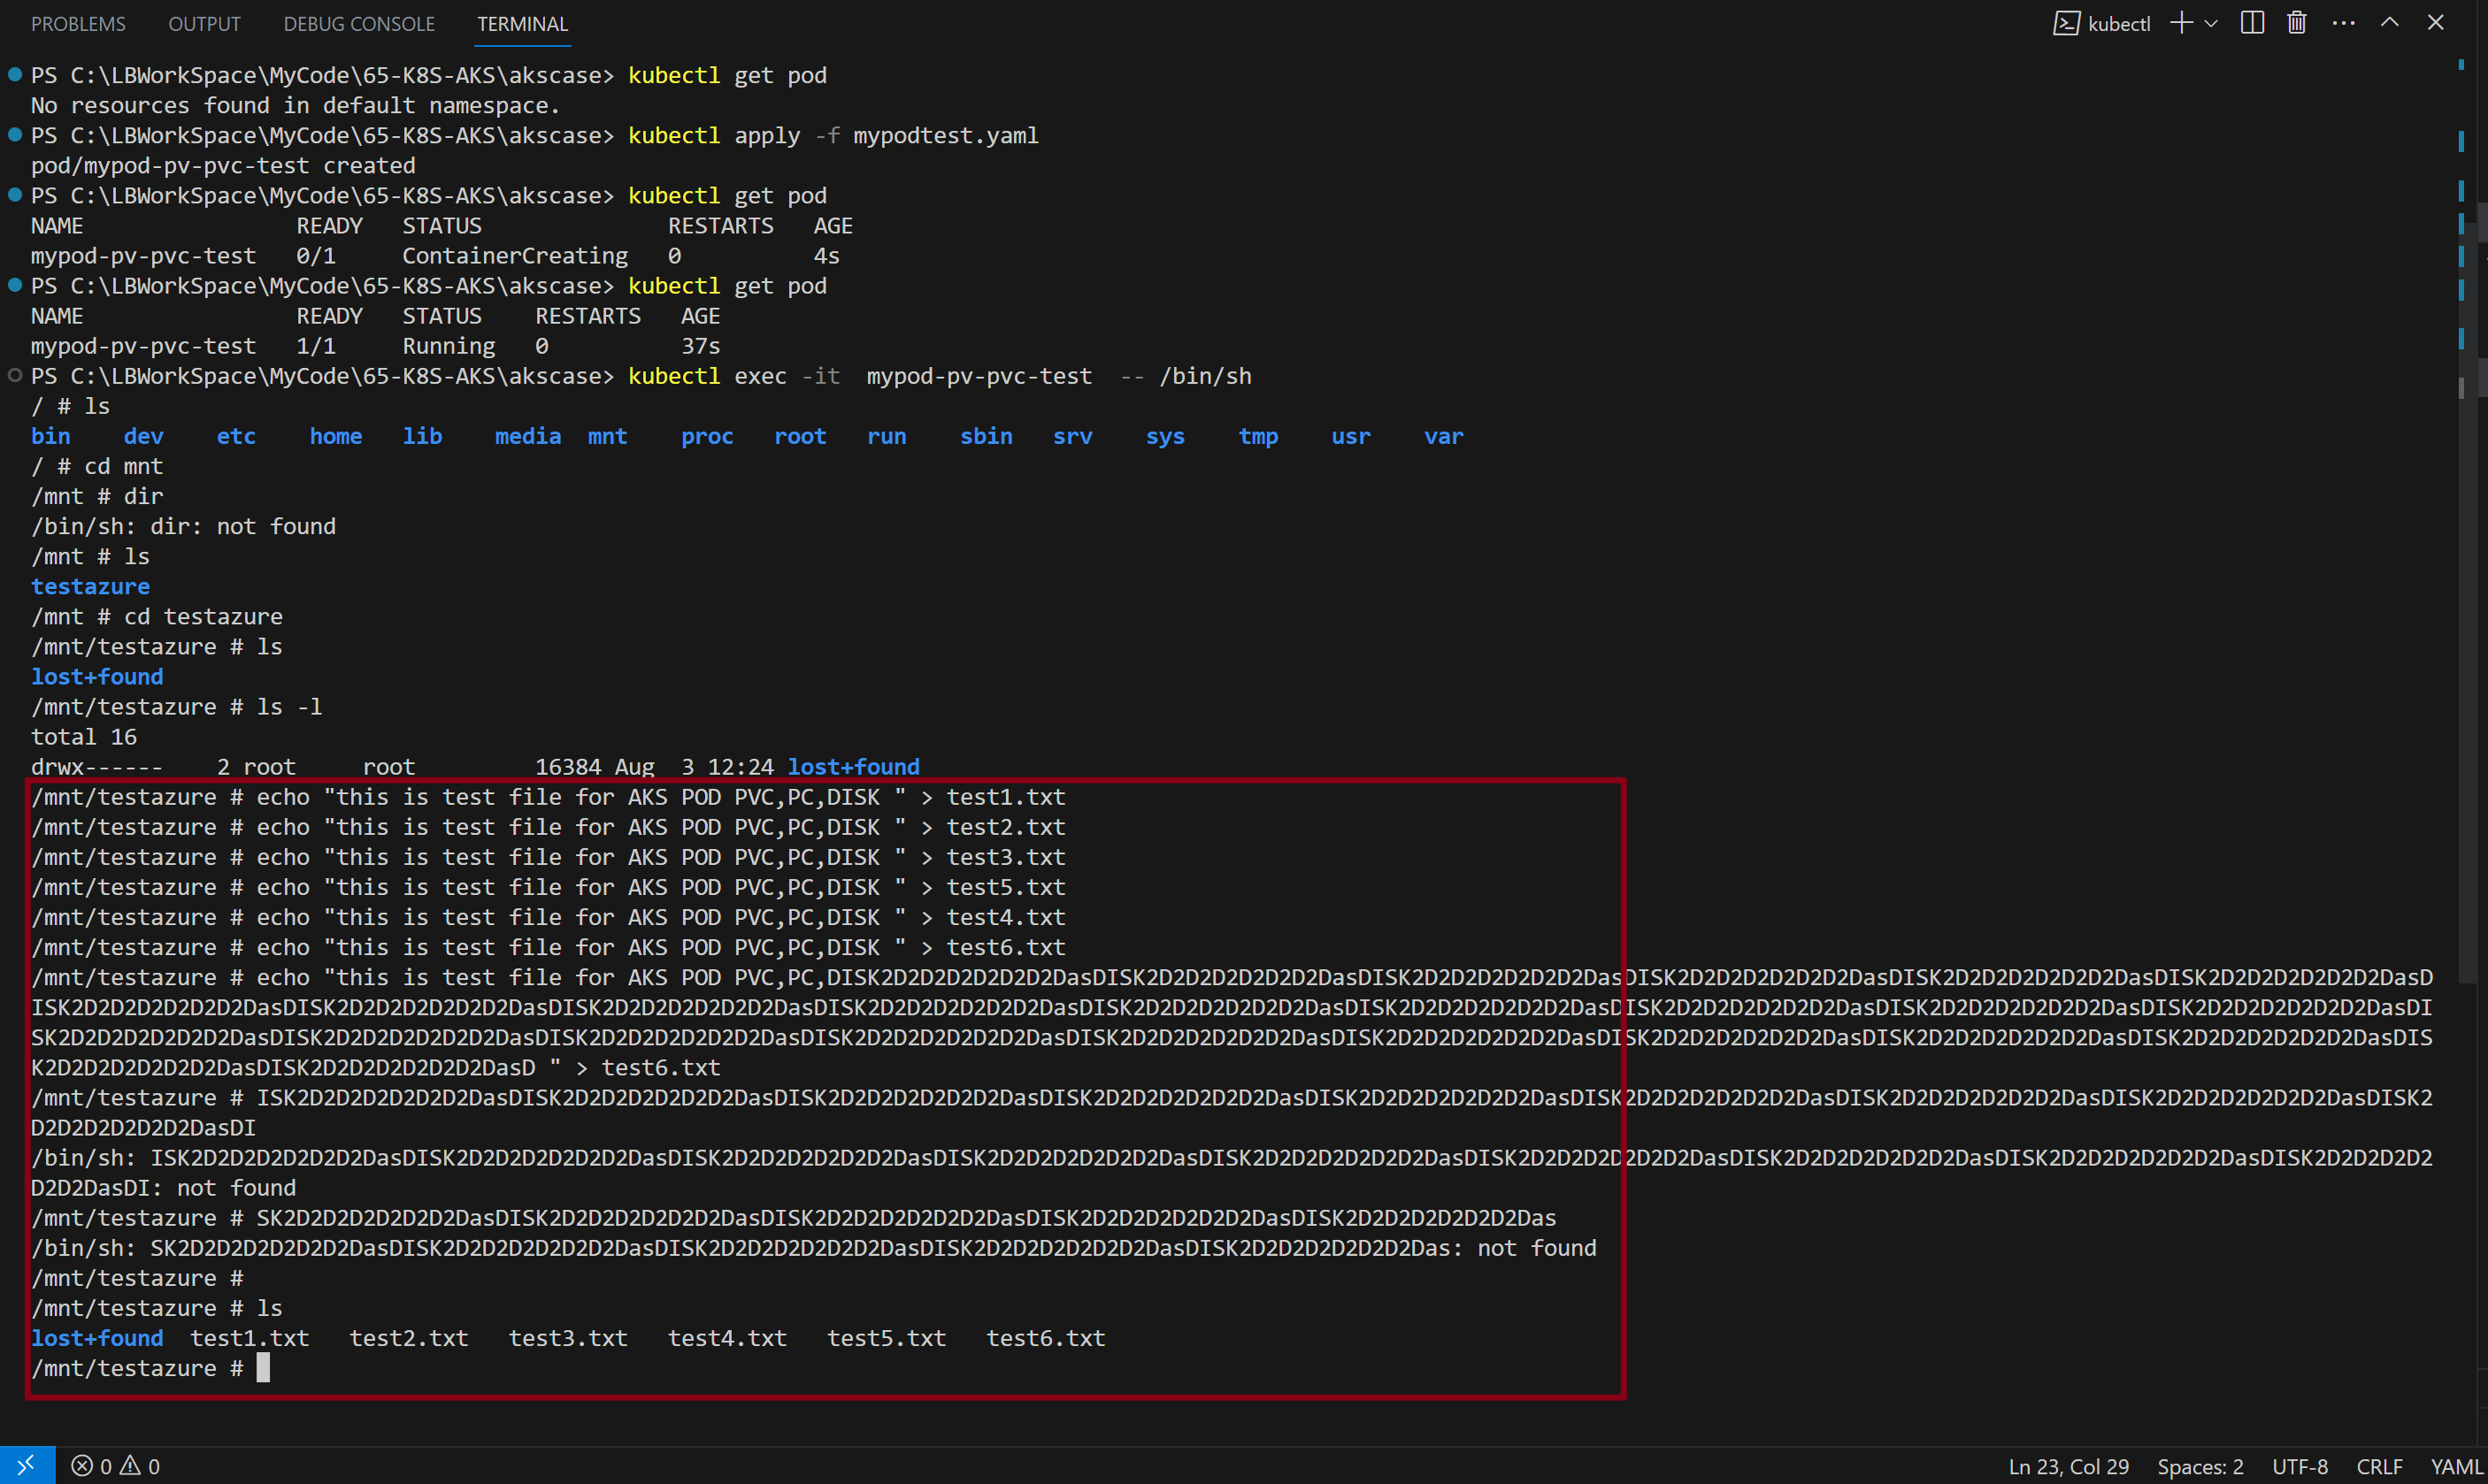Toggle the maximize panel icon
This screenshot has height=1484, width=2488.
(x=2389, y=21)
